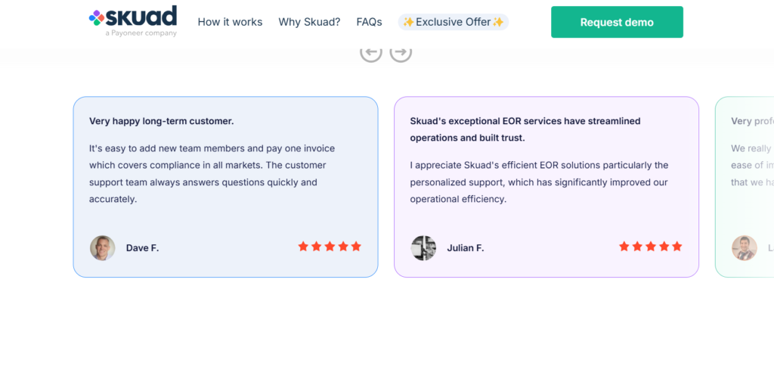Screen dimensions: 774x382
Task: Click the next testimonial arrow icon
Action: (401, 51)
